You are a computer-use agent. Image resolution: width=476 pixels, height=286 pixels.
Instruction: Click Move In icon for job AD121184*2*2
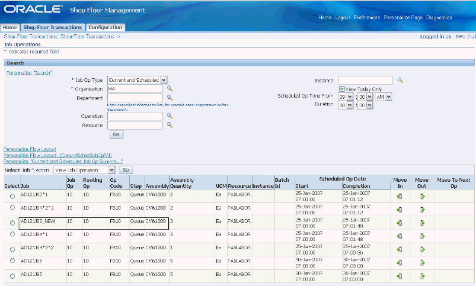pos(399,249)
